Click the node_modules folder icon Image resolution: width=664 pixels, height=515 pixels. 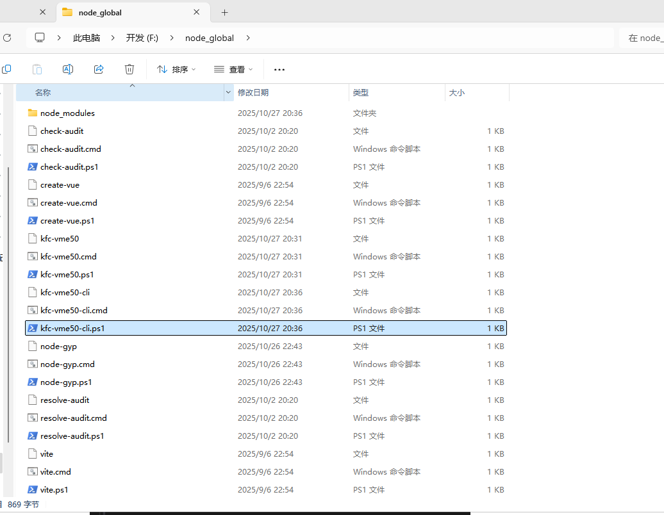[33, 113]
